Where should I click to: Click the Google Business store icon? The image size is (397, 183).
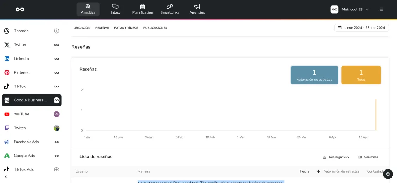(7, 100)
